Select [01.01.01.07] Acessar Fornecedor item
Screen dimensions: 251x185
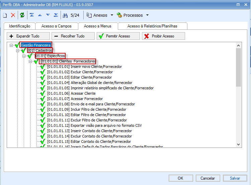point(75,99)
